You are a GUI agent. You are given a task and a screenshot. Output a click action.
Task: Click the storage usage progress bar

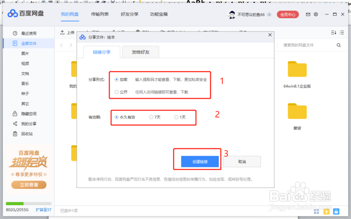29,204
